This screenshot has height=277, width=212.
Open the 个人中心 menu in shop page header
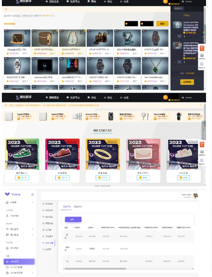coord(187,1)
